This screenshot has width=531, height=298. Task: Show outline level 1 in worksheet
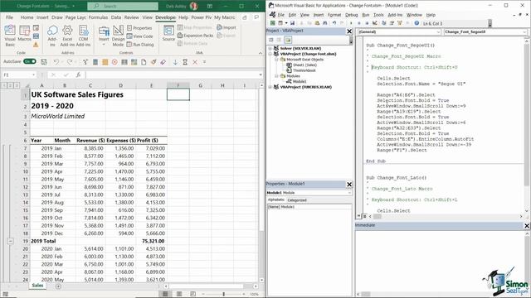pos(4,85)
